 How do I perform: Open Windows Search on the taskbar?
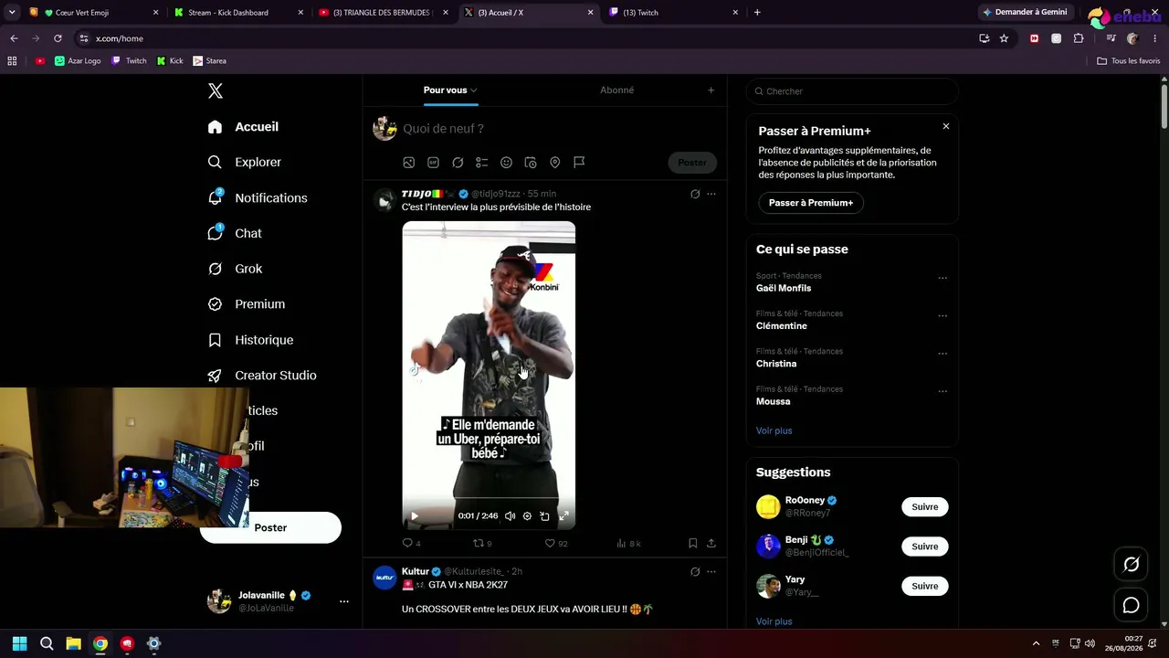pos(47,643)
